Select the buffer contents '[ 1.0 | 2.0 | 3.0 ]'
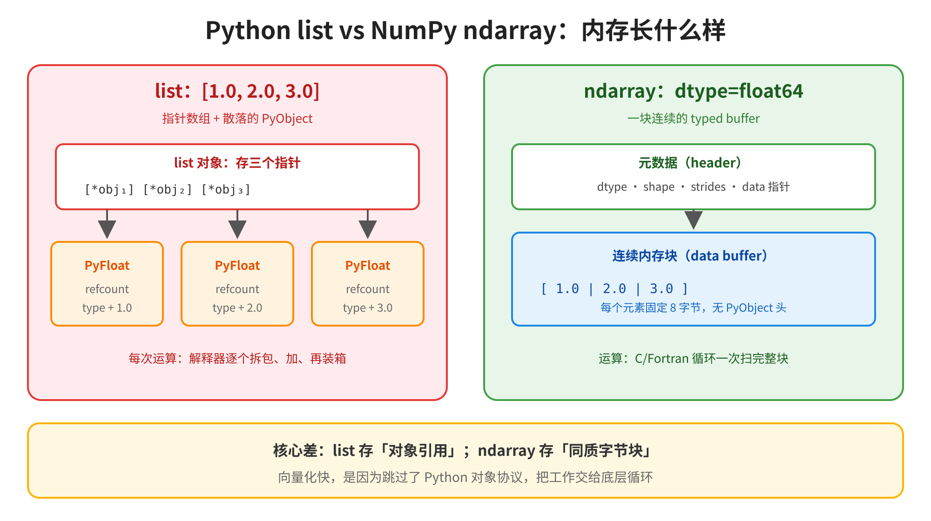Image resolution: width=931 pixels, height=521 pixels. click(614, 289)
